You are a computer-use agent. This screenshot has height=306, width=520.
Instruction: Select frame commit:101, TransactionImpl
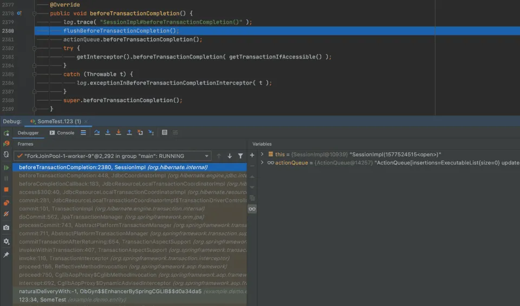(x=129, y=209)
